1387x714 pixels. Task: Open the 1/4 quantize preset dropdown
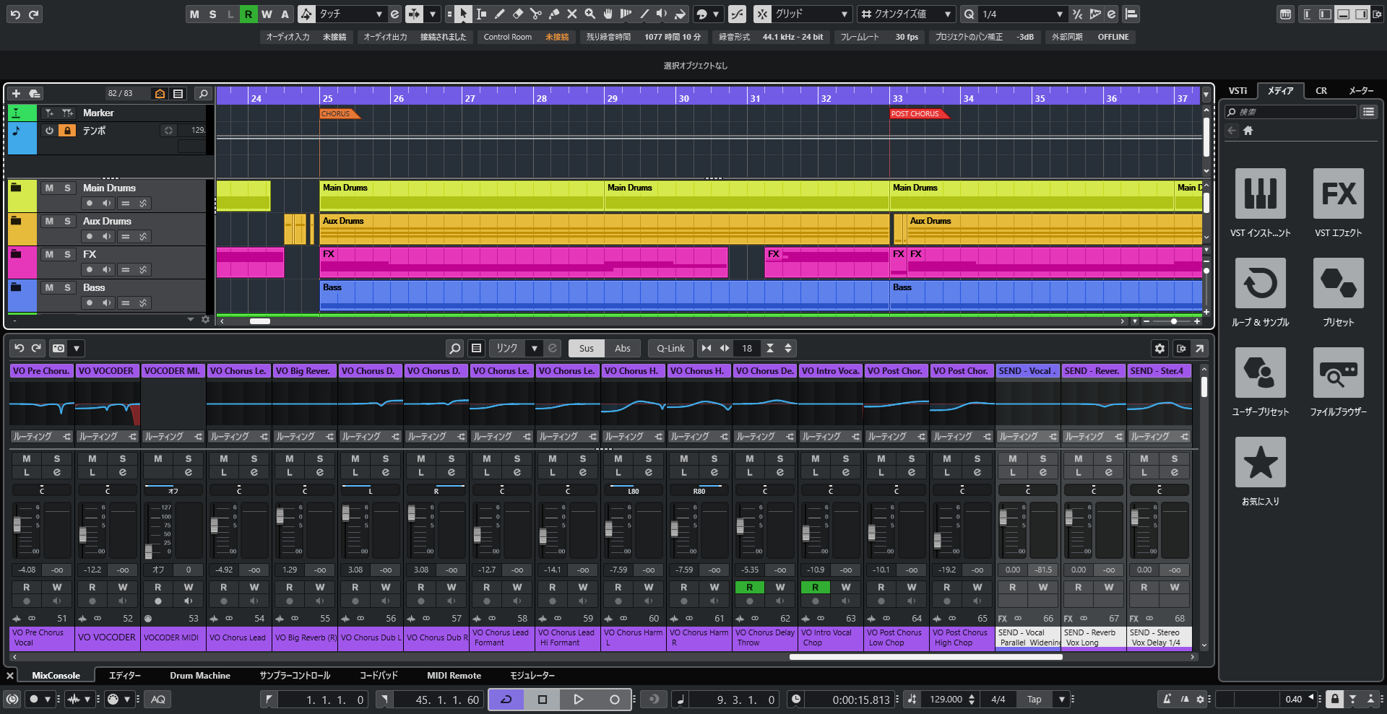1060,14
